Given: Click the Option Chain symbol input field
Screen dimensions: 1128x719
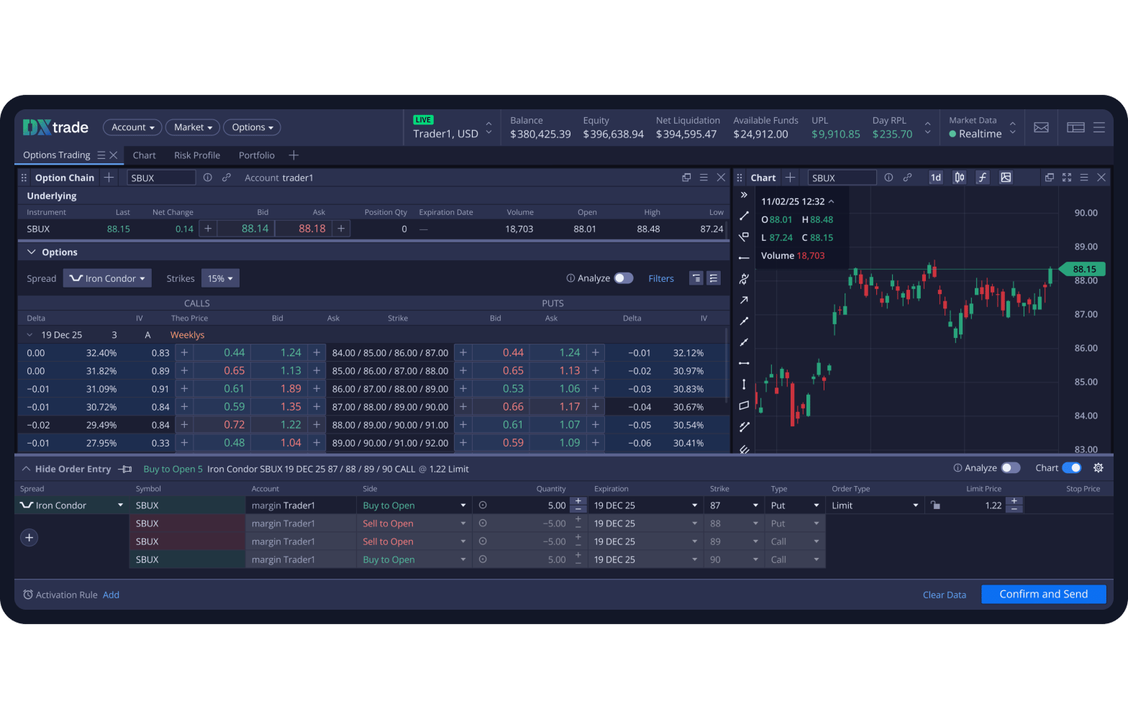Looking at the screenshot, I should click(161, 178).
